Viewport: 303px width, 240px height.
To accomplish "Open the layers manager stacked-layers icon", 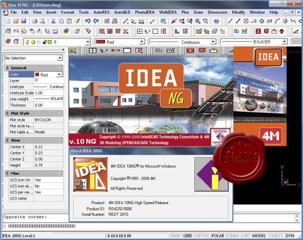I will [8, 41].
